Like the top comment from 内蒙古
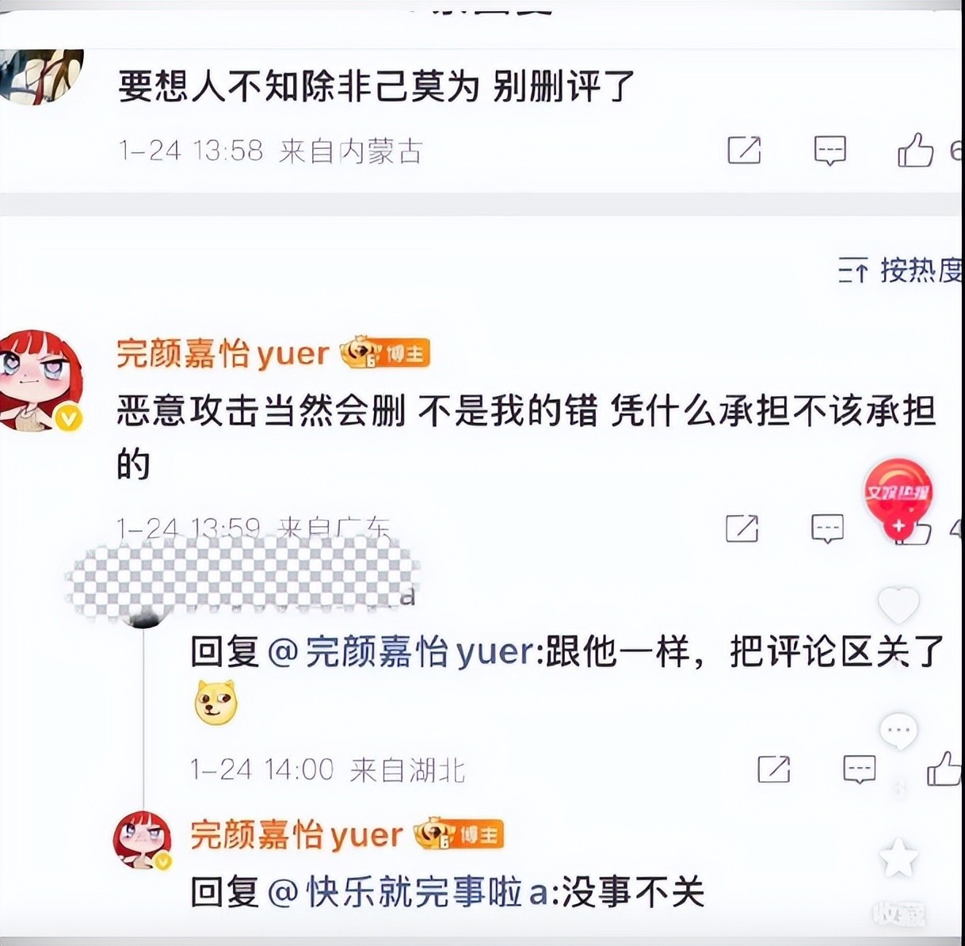965x946 pixels. (x=915, y=149)
